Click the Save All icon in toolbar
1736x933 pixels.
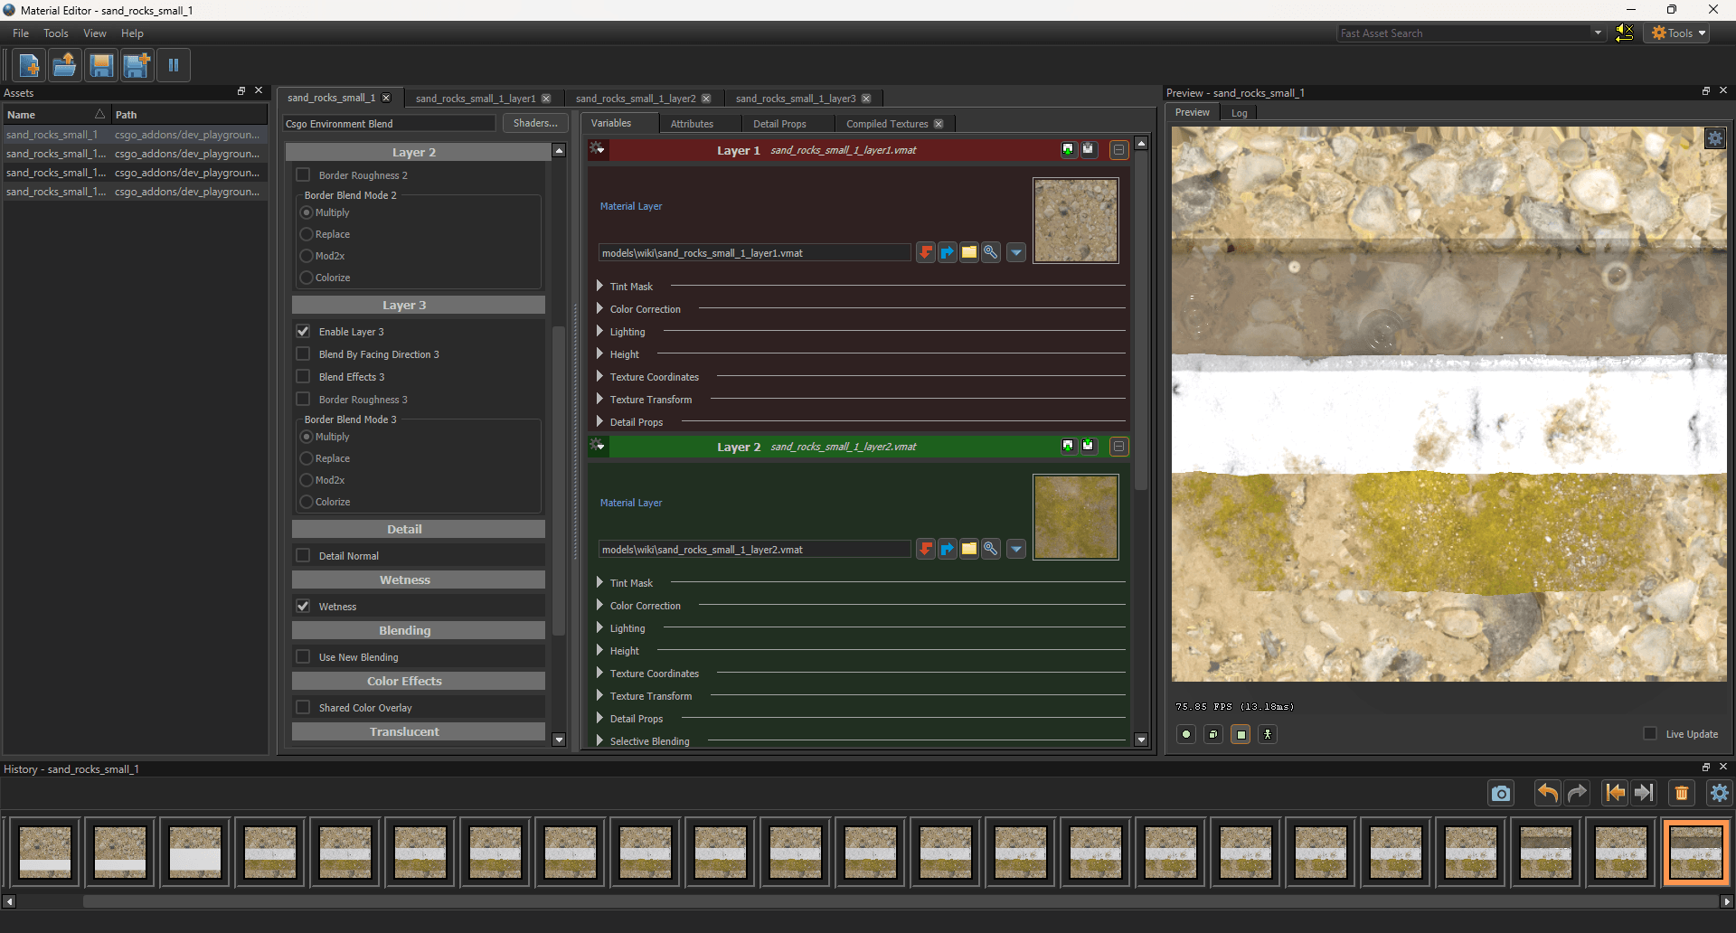click(137, 65)
